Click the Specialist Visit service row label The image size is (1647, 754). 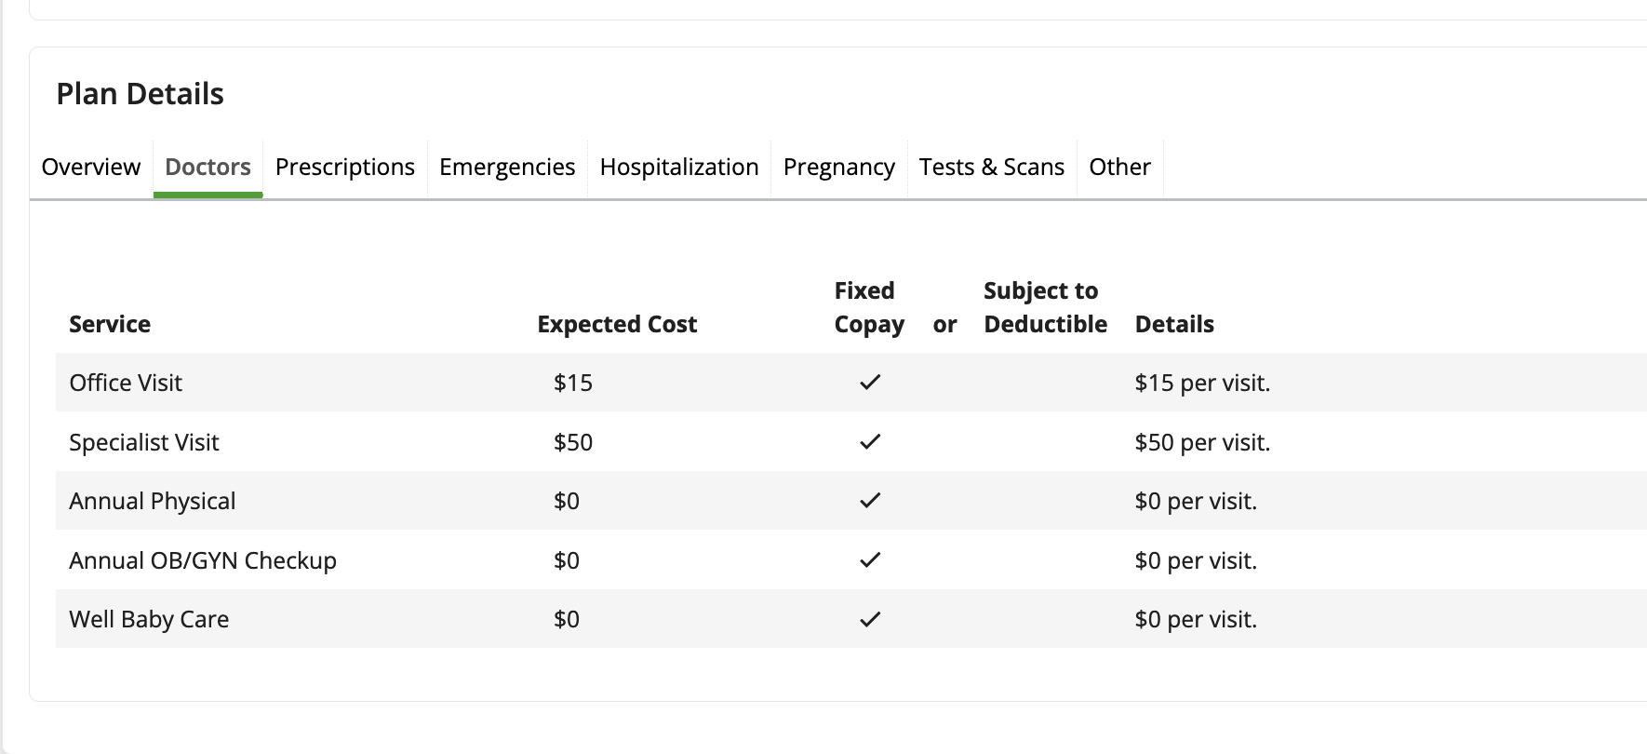pyautogui.click(x=144, y=442)
